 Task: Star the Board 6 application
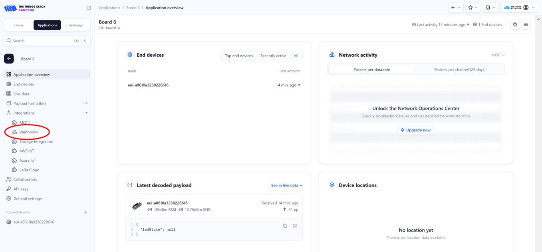tap(515, 24)
